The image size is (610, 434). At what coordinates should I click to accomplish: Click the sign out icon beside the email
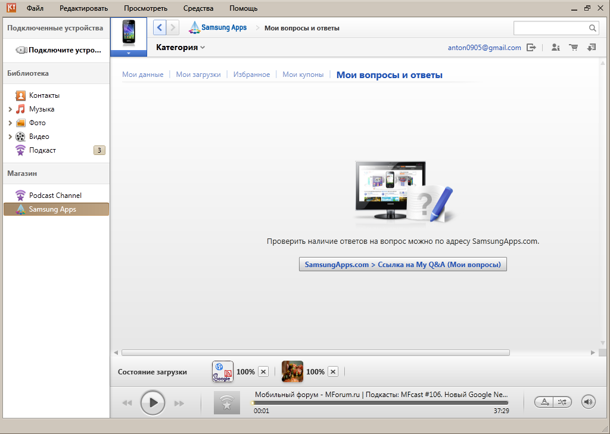click(531, 48)
